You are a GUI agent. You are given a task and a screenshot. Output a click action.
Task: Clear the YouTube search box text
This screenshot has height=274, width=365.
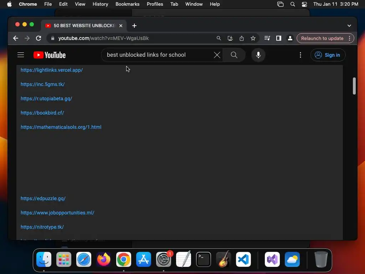coord(217,55)
